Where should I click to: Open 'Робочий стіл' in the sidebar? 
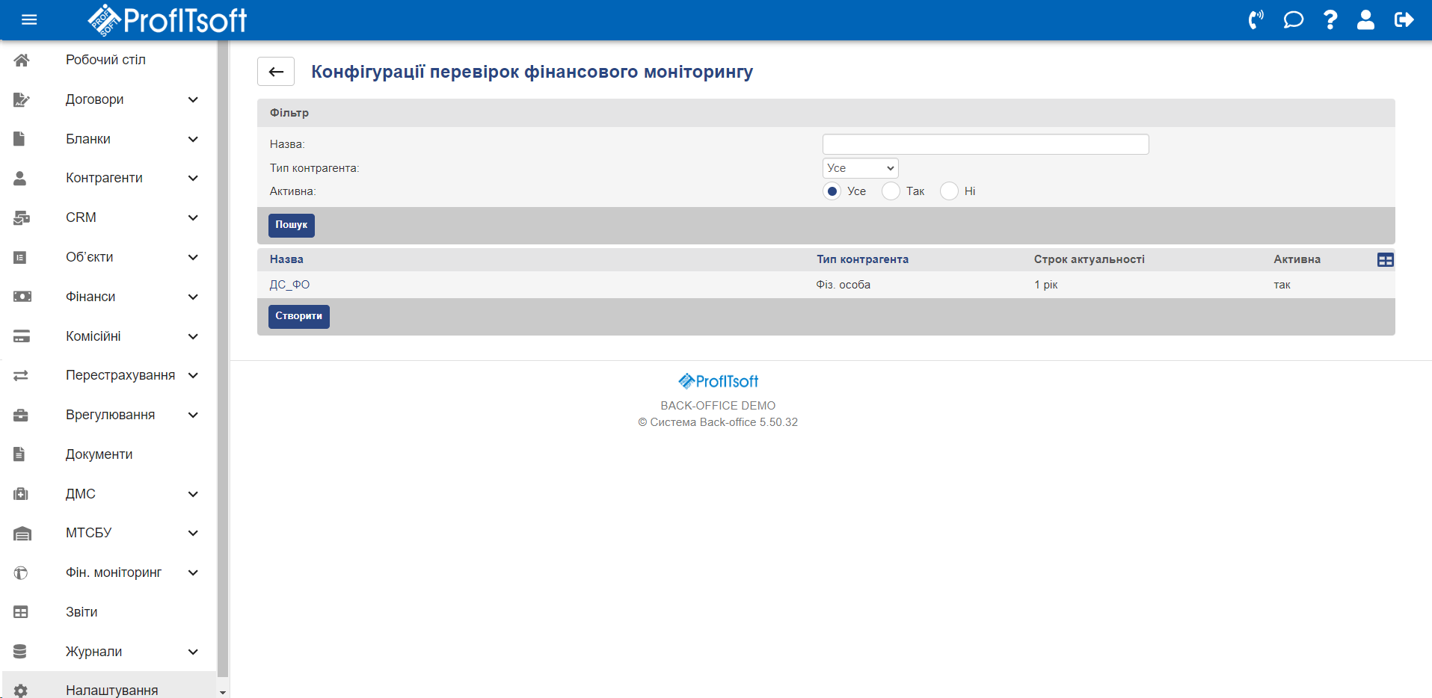(105, 60)
